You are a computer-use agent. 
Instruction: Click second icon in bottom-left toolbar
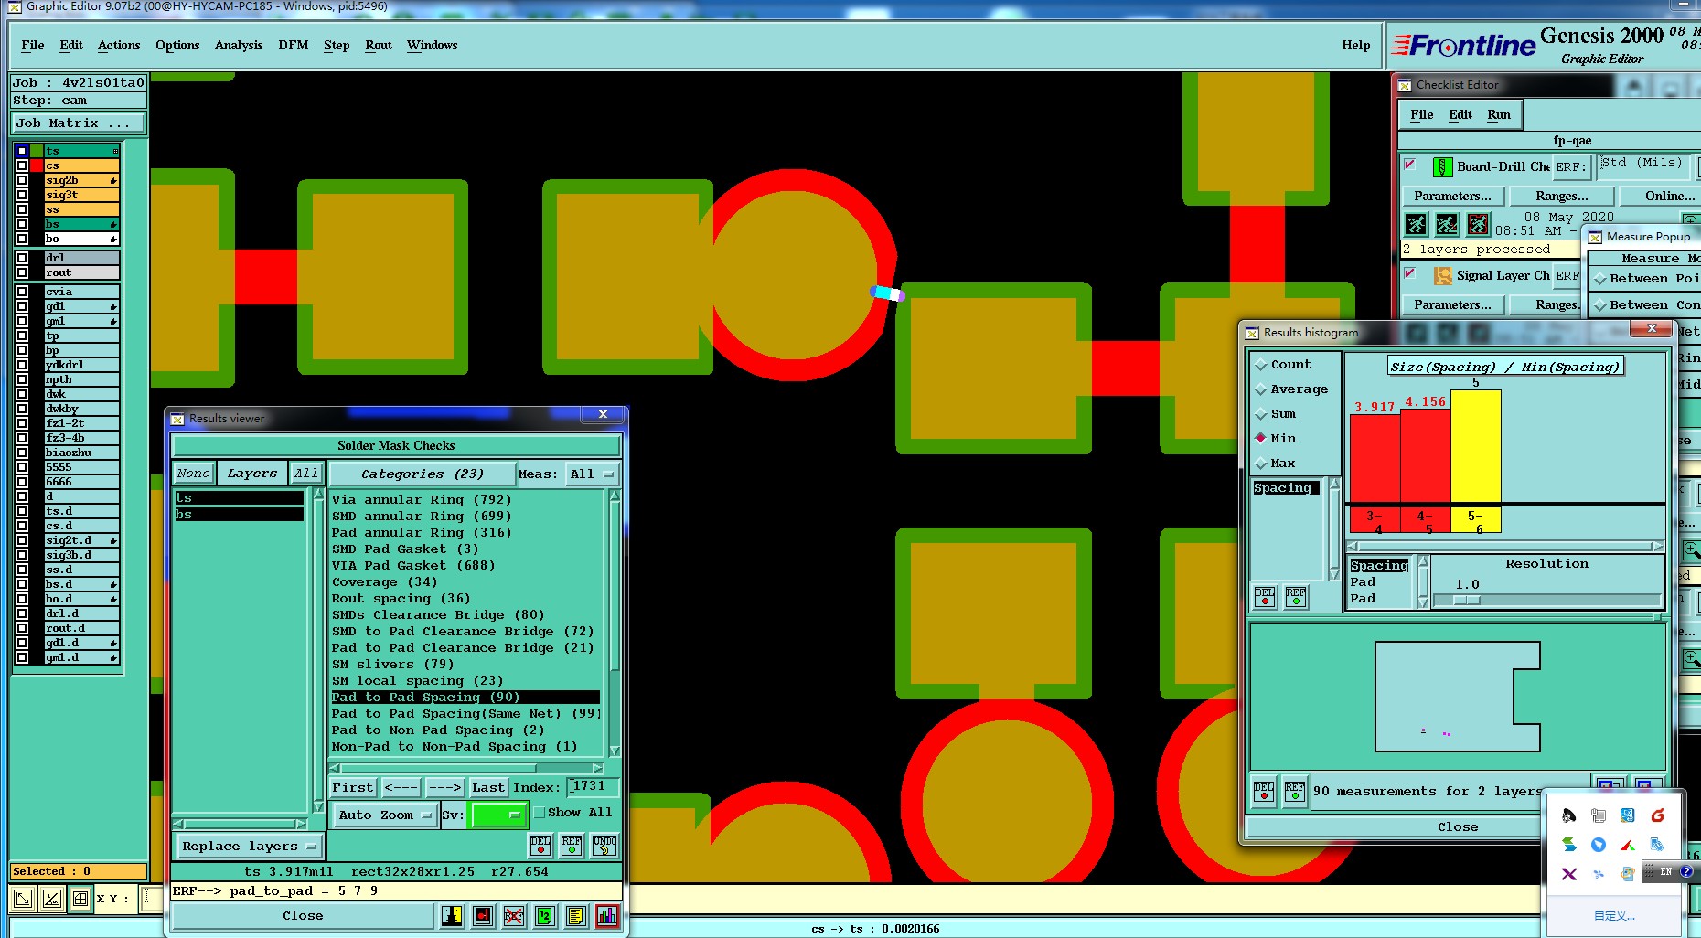[52, 899]
